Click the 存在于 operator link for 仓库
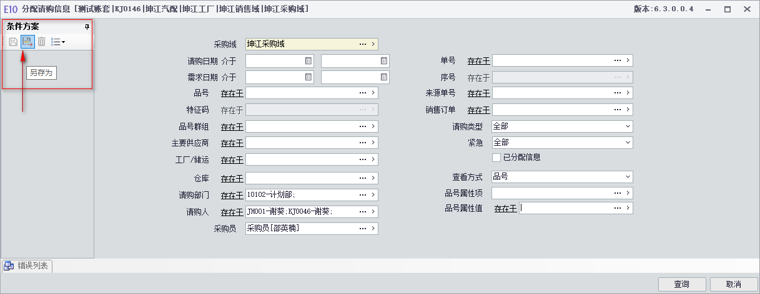760x294 pixels. (232, 179)
